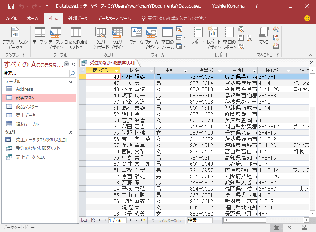Viewport: 316px width, 232px height.
Task: Create a new Macro
Action: click(264, 35)
